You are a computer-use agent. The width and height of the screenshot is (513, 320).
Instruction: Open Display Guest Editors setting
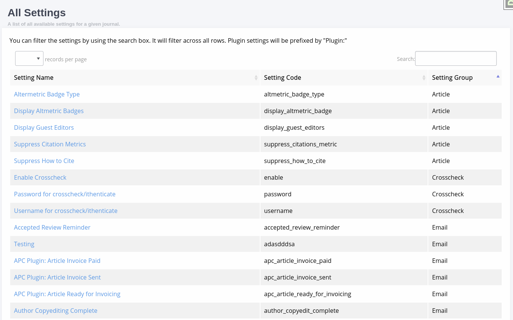44,127
